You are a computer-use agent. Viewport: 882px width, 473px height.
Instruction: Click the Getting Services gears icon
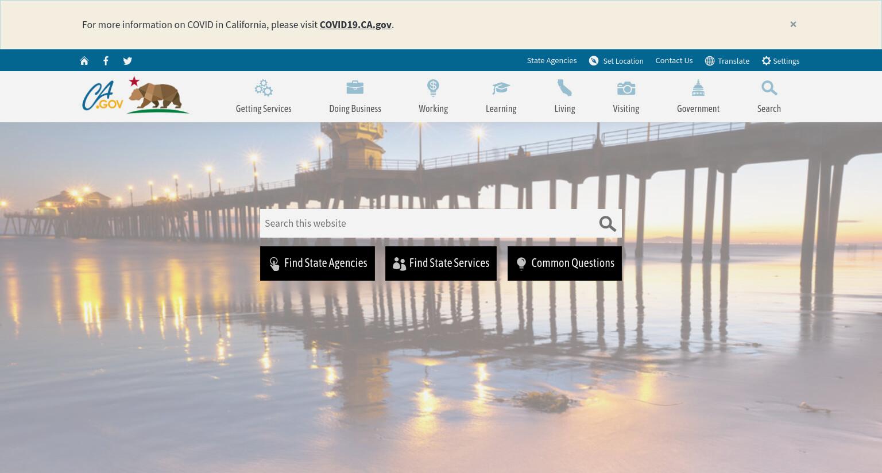pyautogui.click(x=264, y=88)
